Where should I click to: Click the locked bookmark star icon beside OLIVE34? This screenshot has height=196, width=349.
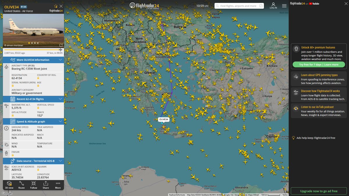(x=56, y=6)
